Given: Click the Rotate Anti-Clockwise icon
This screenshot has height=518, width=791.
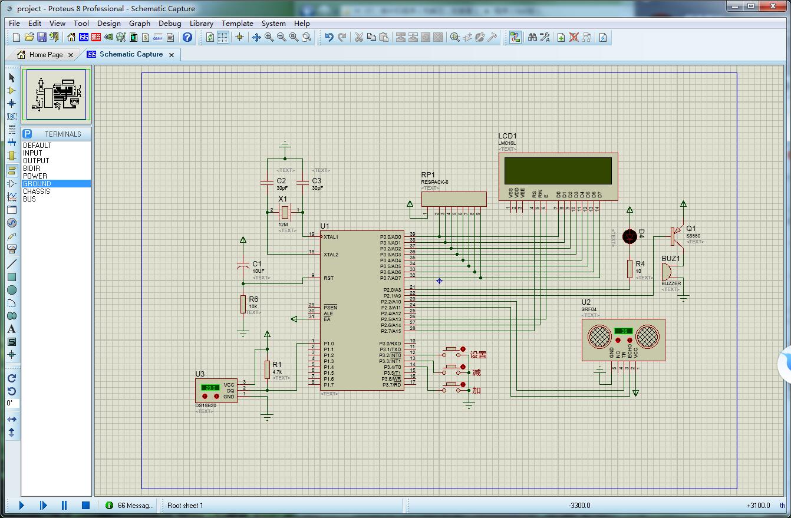Looking at the screenshot, I should [11, 391].
